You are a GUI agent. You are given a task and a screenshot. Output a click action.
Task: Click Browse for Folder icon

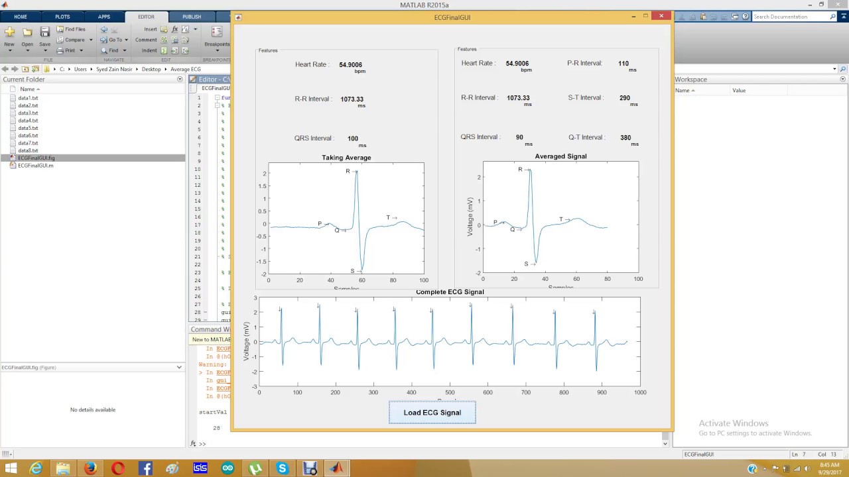point(35,69)
